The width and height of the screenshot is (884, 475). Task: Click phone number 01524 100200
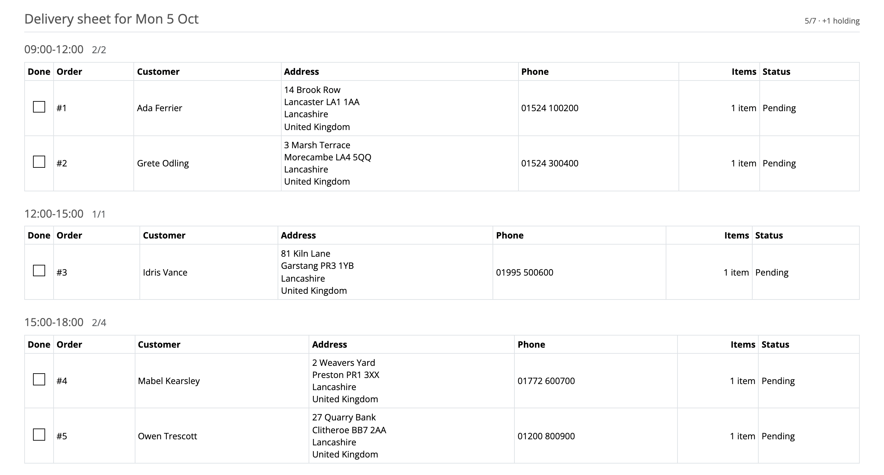click(x=550, y=108)
